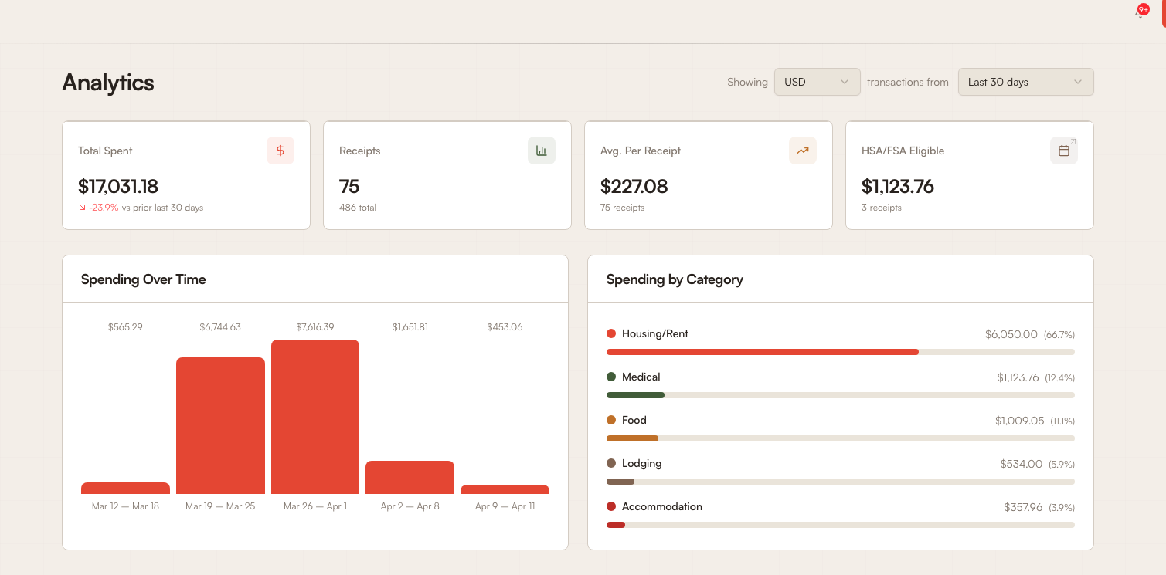Open the calendar icon on HSA/FSA Eligible card
1166x575 pixels.
(1063, 151)
